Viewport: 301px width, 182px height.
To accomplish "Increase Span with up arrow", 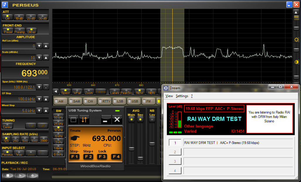I will tap(46, 87).
